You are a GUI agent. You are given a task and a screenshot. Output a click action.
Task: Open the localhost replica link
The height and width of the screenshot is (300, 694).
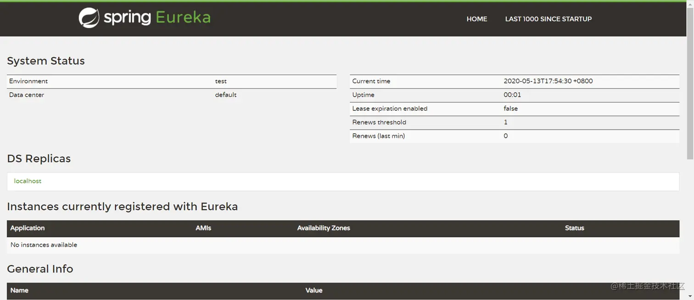pyautogui.click(x=28, y=181)
